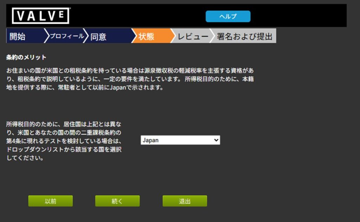Click the chevron between 状態 and レビュー

tap(173, 36)
